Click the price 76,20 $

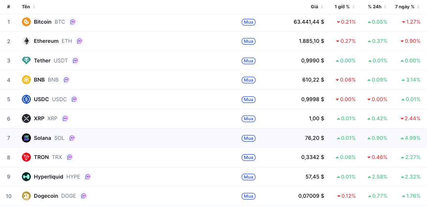click(x=315, y=138)
